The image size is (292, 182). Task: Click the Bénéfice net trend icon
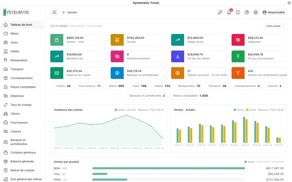coord(57,56)
